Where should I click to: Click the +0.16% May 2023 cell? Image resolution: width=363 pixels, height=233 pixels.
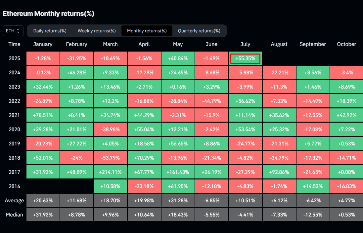click(178, 87)
